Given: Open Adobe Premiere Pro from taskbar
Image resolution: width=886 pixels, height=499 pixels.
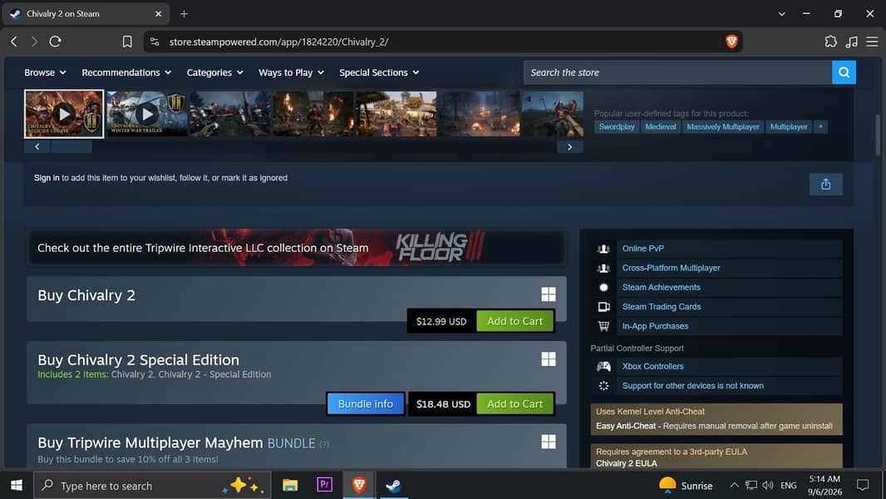Looking at the screenshot, I should click(x=324, y=485).
